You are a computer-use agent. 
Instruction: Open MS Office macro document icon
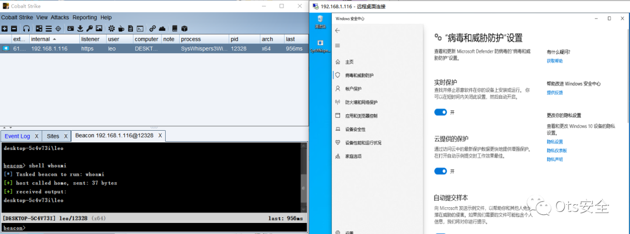click(131, 29)
